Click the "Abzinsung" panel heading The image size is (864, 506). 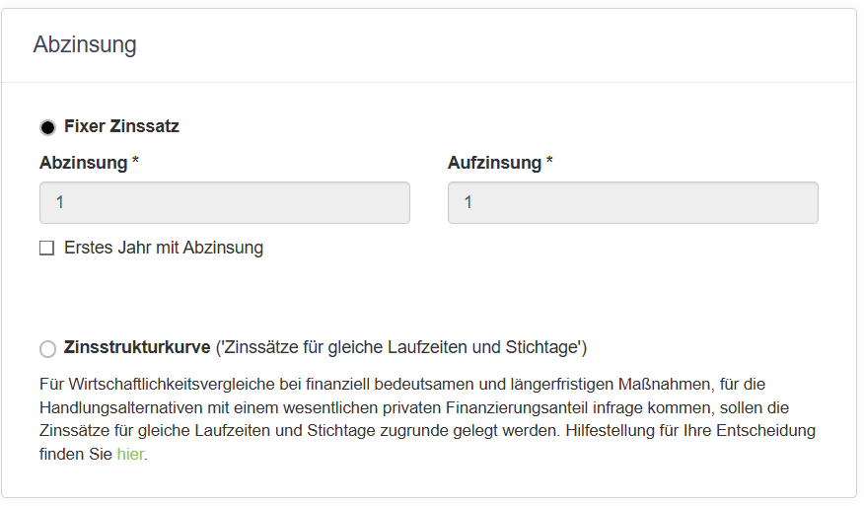(x=85, y=45)
